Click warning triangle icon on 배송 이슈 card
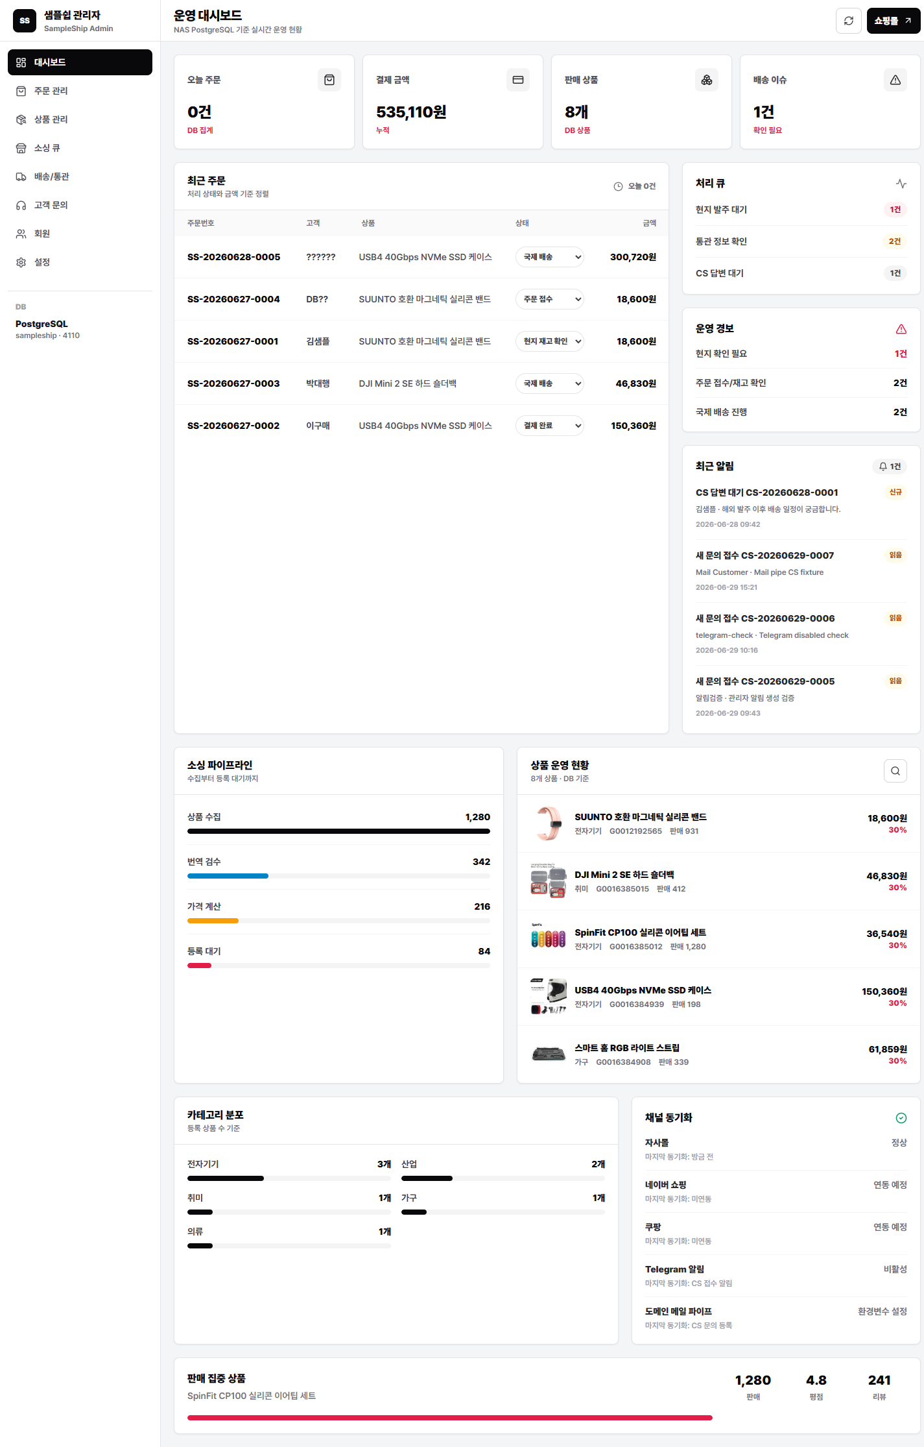The image size is (924, 1447). 895,80
